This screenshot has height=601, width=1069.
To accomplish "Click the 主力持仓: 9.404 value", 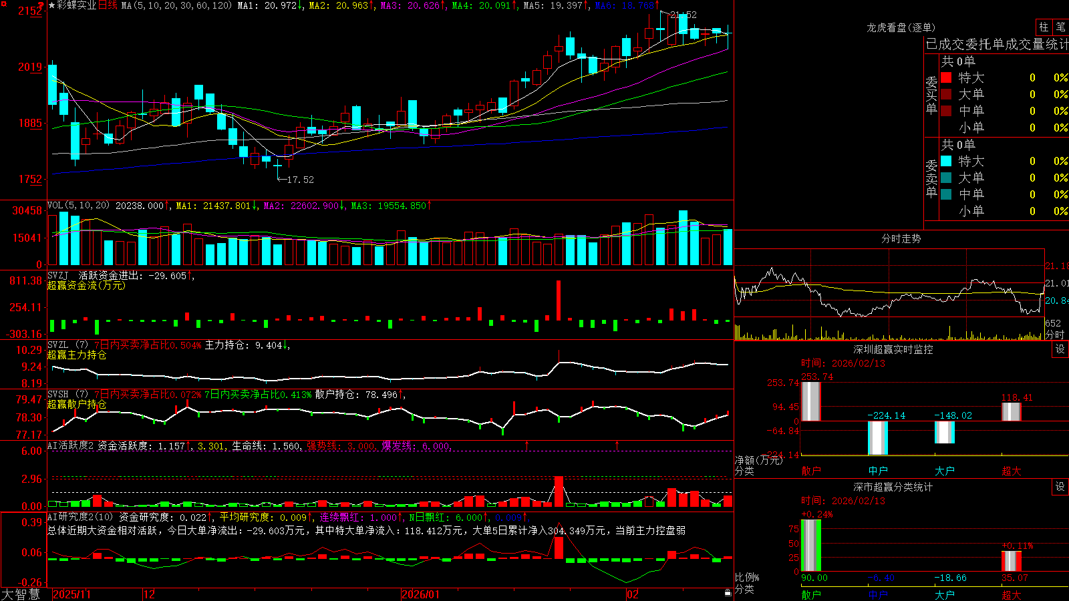I will point(244,345).
